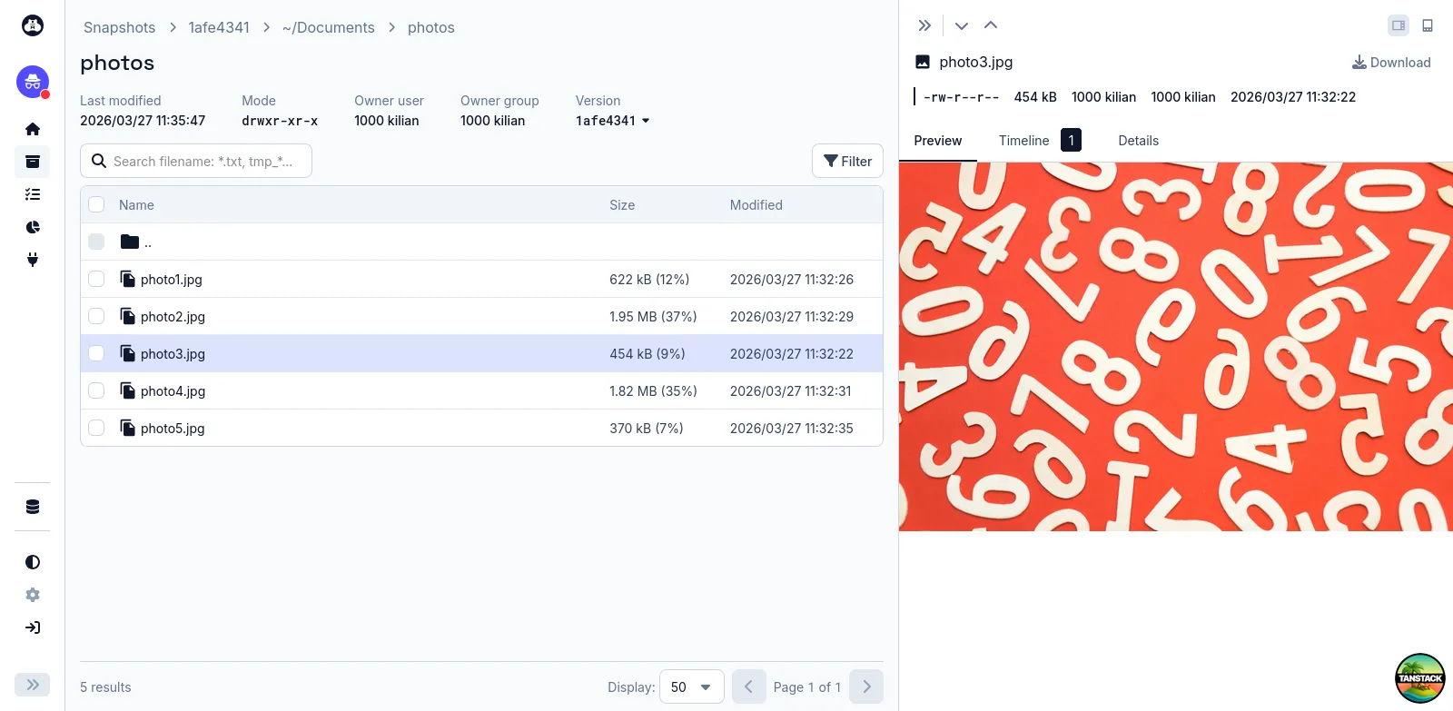The width and height of the screenshot is (1453, 711).
Task: Switch to the Details tab
Action: click(1139, 141)
